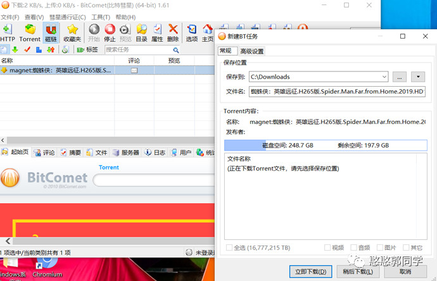Click the BitComet search box on start page
The image size is (437, 281).
(x=154, y=180)
